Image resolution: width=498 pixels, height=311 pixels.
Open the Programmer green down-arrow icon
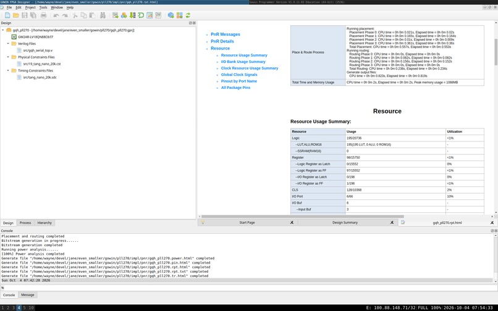click(132, 15)
